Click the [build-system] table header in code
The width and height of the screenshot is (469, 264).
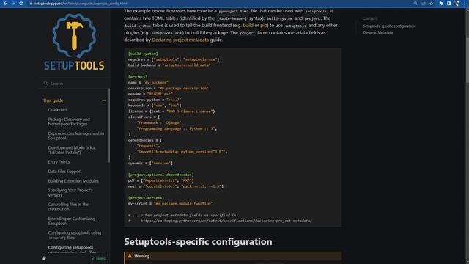pyautogui.click(x=143, y=54)
